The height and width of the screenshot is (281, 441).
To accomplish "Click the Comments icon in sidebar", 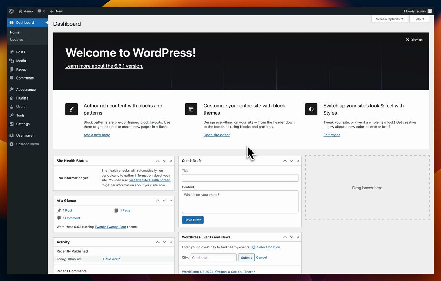I will coord(12,78).
